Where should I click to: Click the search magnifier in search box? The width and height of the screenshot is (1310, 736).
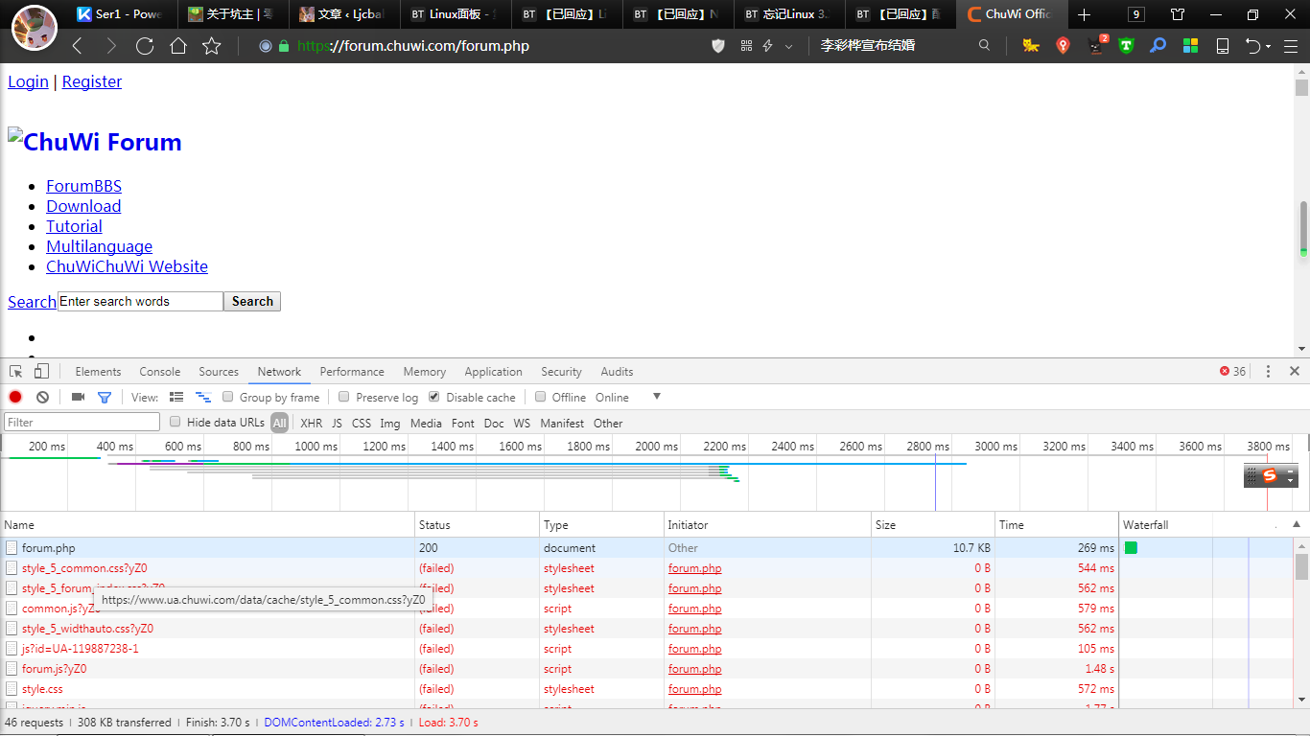click(x=984, y=45)
